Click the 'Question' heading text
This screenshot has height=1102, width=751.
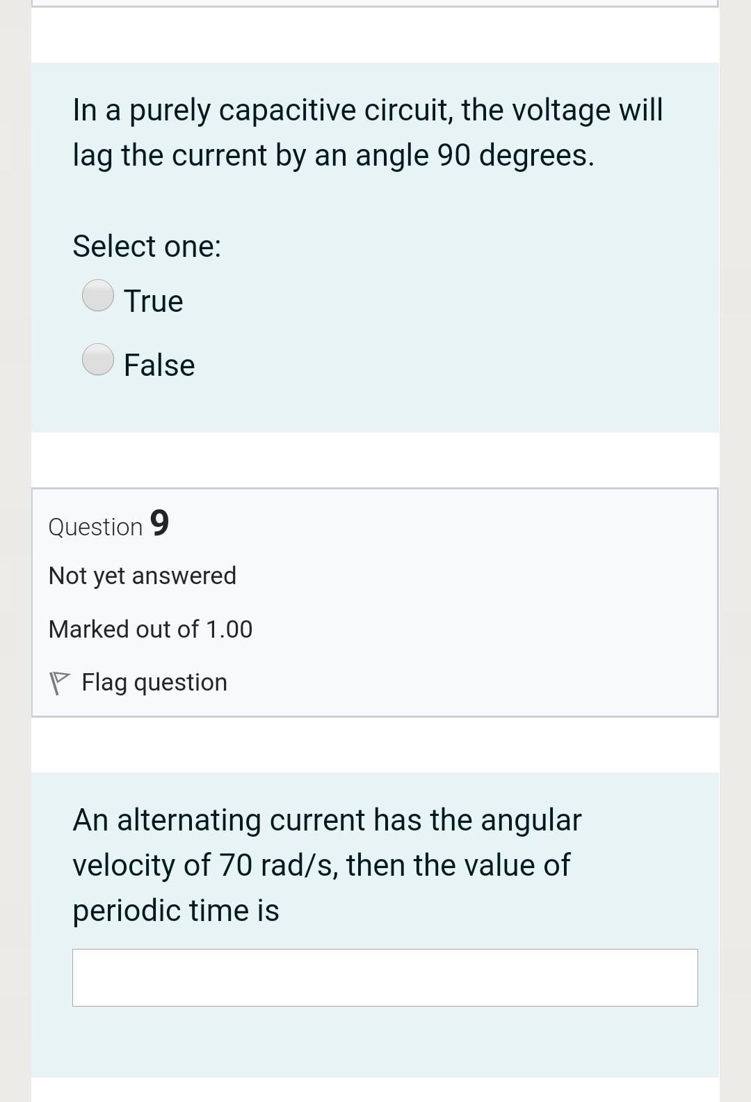click(x=96, y=527)
